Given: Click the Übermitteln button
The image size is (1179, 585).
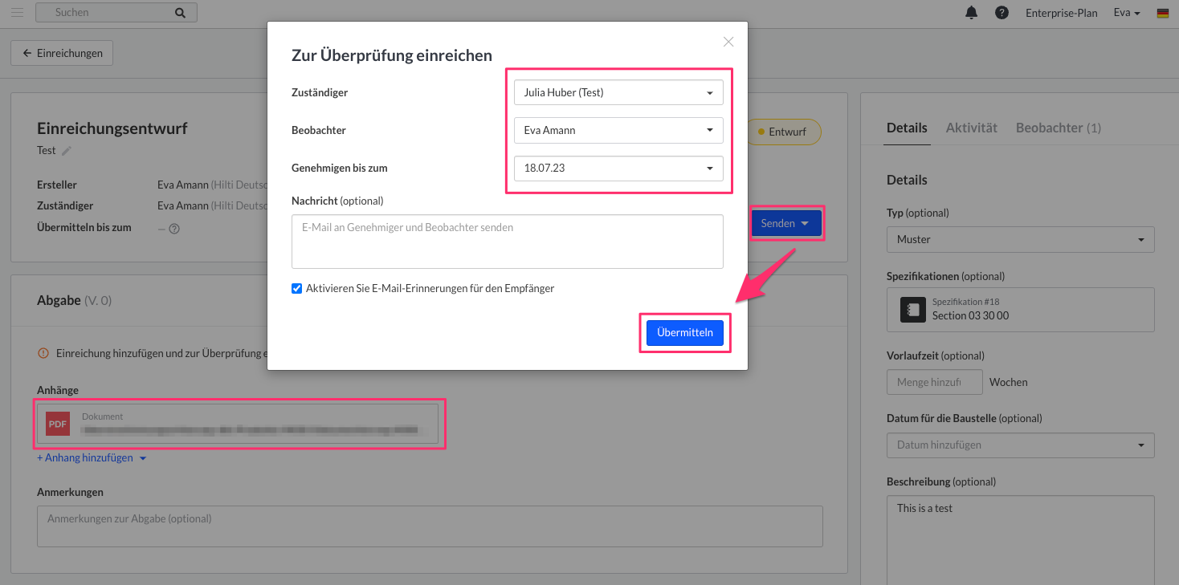Looking at the screenshot, I should click(x=685, y=333).
